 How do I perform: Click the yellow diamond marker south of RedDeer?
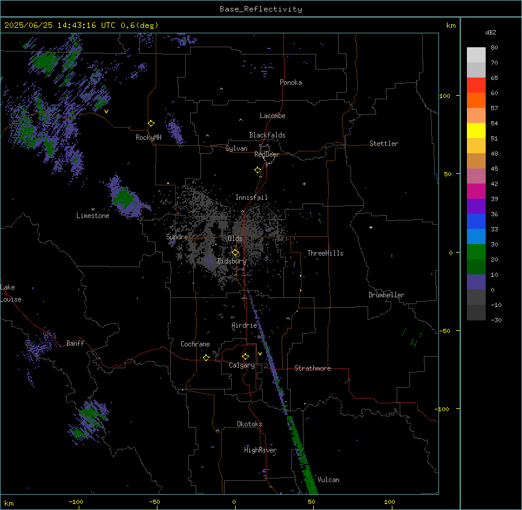click(x=257, y=170)
